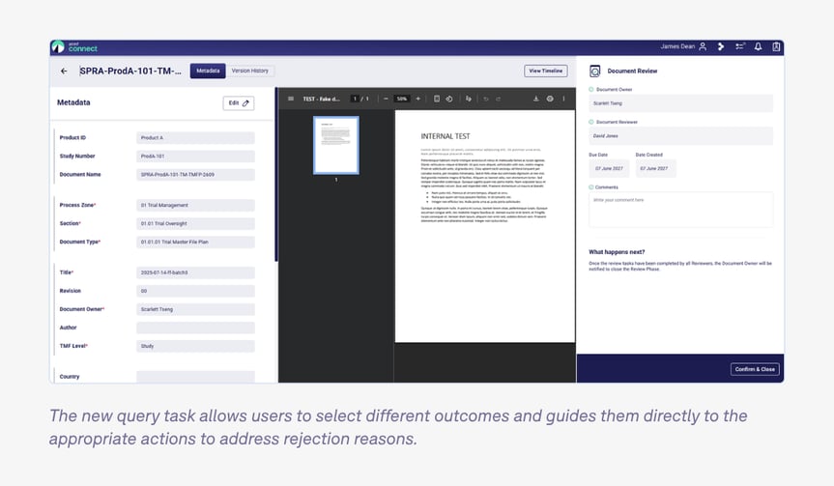
Task: Click the Process Zone field 01 Trial Management
Action: pyautogui.click(x=195, y=205)
